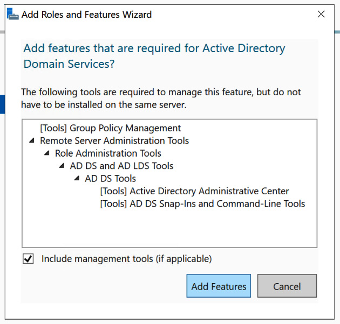The image size is (340, 324).
Task: Click the dialog heading about Active Directory
Action: (x=154, y=56)
